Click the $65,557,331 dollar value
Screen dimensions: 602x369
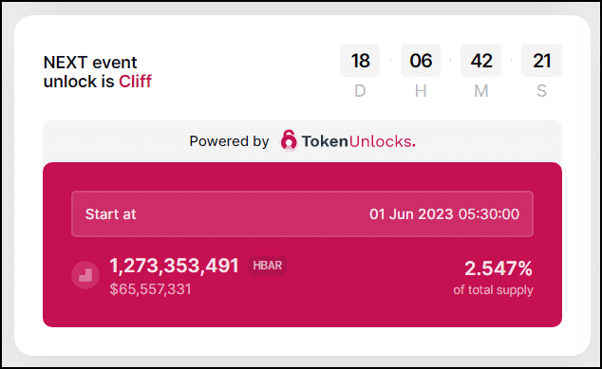150,289
